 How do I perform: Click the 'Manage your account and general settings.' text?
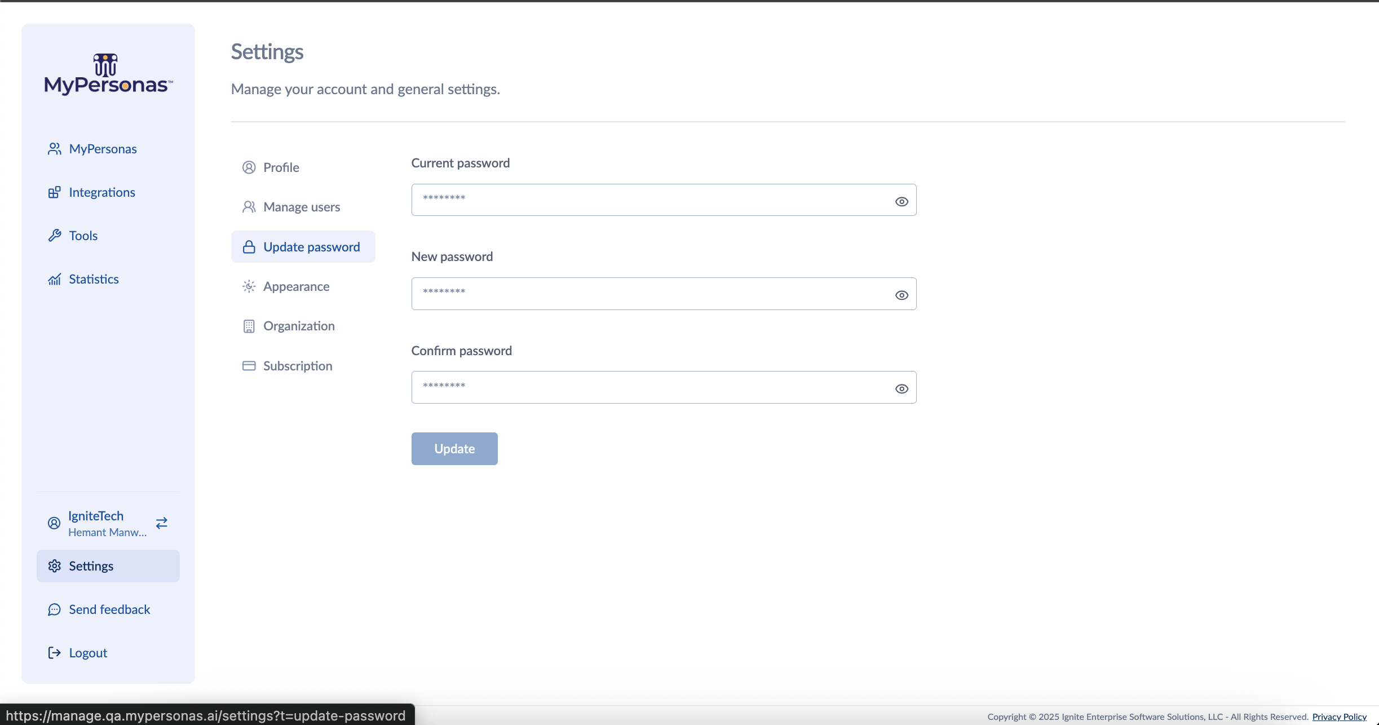365,89
